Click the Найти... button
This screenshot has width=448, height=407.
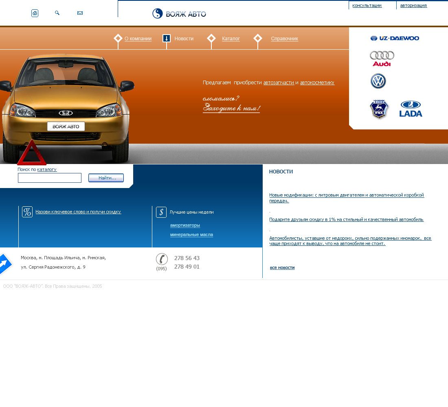coord(106,178)
